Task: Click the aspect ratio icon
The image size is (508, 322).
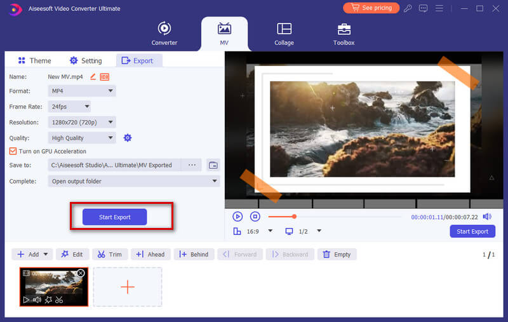Action: [237, 231]
